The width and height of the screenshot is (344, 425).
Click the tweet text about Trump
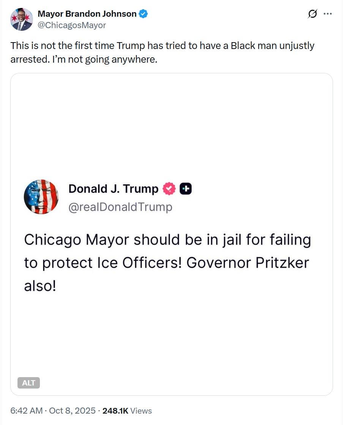tap(162, 52)
